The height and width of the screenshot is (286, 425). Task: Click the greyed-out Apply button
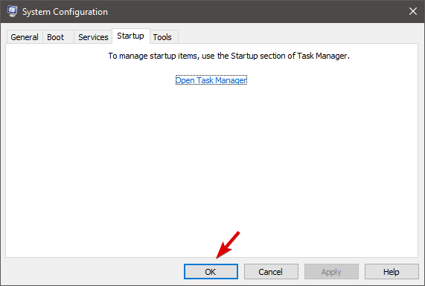(x=331, y=272)
